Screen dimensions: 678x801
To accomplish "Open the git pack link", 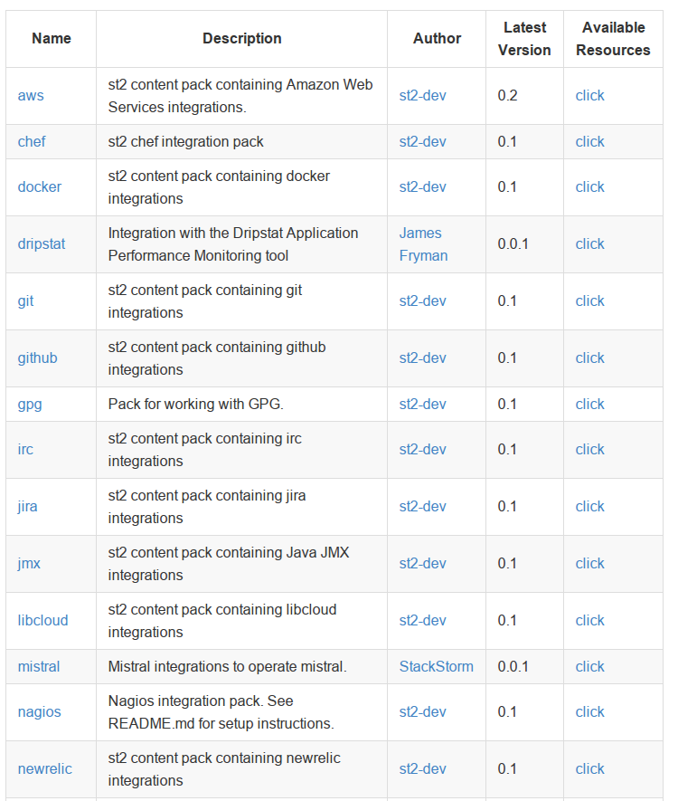I will tap(25, 300).
